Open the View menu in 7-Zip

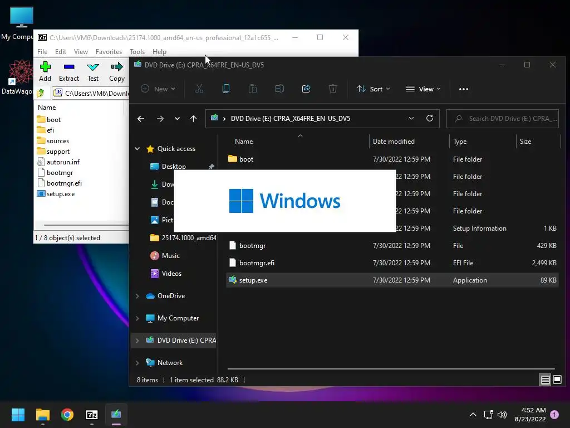[81, 52]
